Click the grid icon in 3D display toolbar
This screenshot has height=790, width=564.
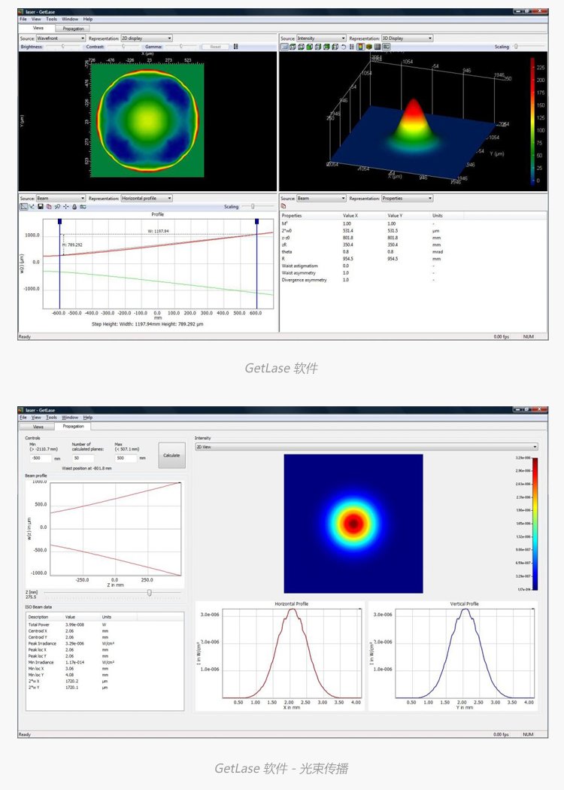pos(352,47)
